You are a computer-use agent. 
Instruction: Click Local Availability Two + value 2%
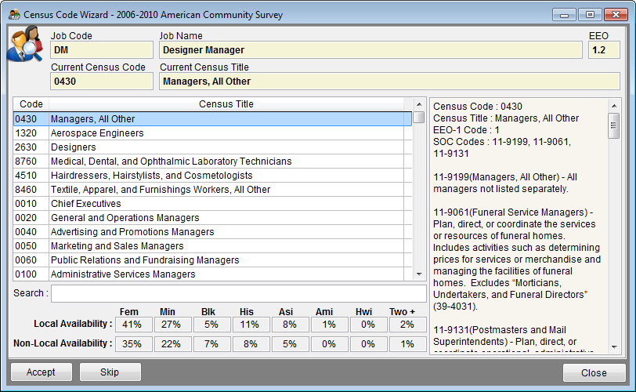tap(407, 325)
